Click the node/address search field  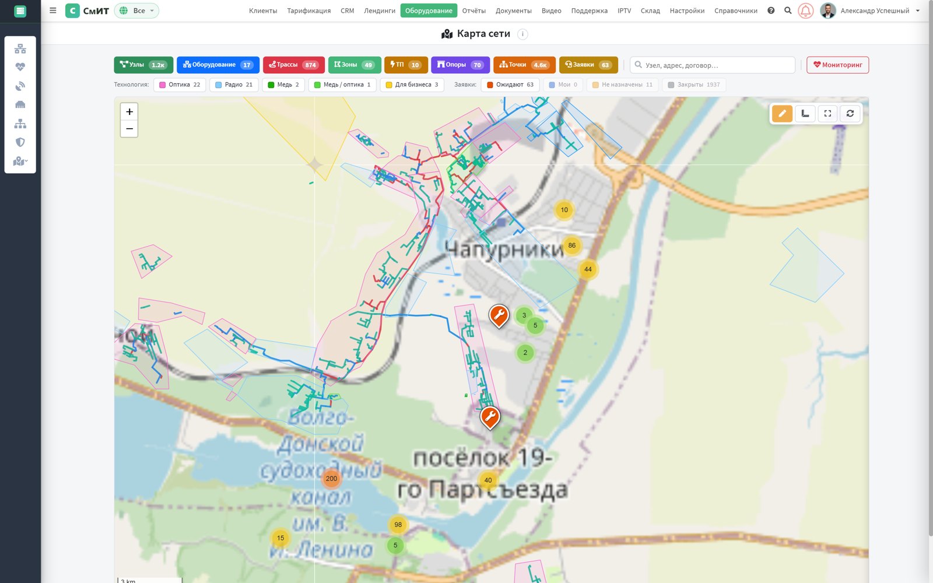(713, 65)
